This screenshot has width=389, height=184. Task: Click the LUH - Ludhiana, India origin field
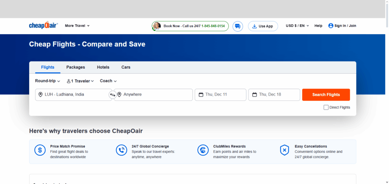point(73,95)
